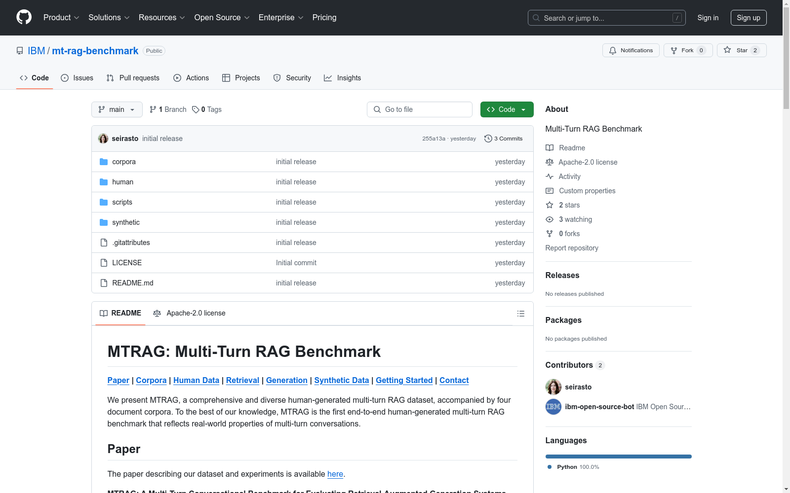Open commit hash 255a13a
Screen dimensions: 790x493
(x=434, y=139)
